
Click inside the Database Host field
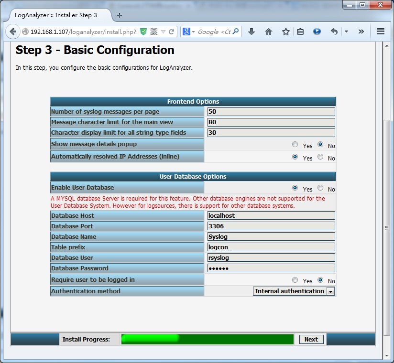271,215
